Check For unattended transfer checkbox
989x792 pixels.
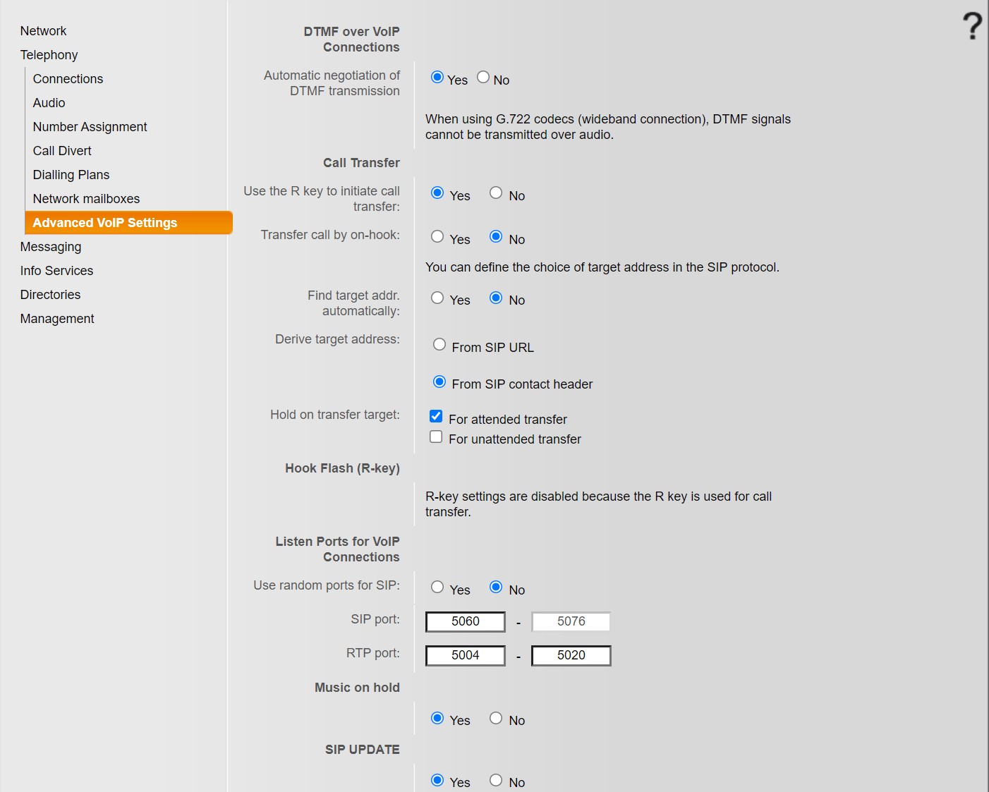(436, 437)
